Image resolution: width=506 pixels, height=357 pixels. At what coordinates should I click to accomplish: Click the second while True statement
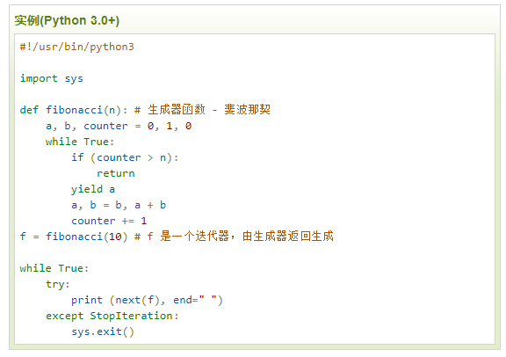pyautogui.click(x=54, y=268)
